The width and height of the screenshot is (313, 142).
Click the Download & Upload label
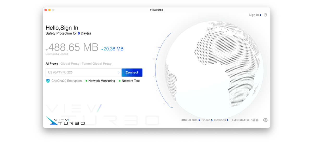(x=57, y=54)
